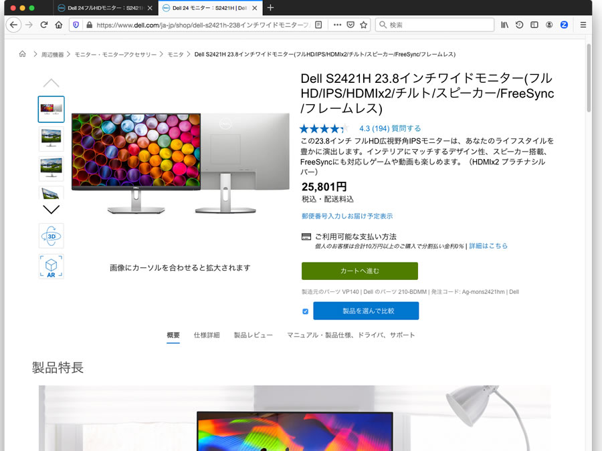The width and height of the screenshot is (602, 451).
Task: Select fourth angled monitor thumbnail
Action: [x=51, y=192]
